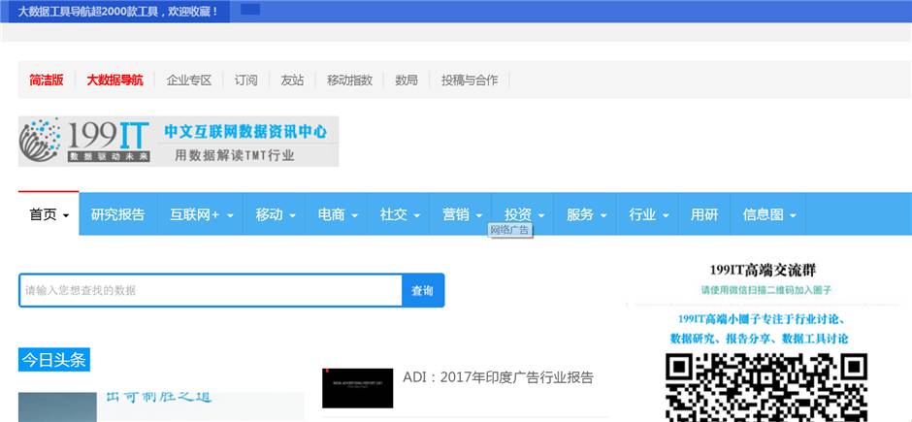Image resolution: width=912 pixels, height=422 pixels.
Task: Click the WeChat group QR code
Action: tap(766, 387)
